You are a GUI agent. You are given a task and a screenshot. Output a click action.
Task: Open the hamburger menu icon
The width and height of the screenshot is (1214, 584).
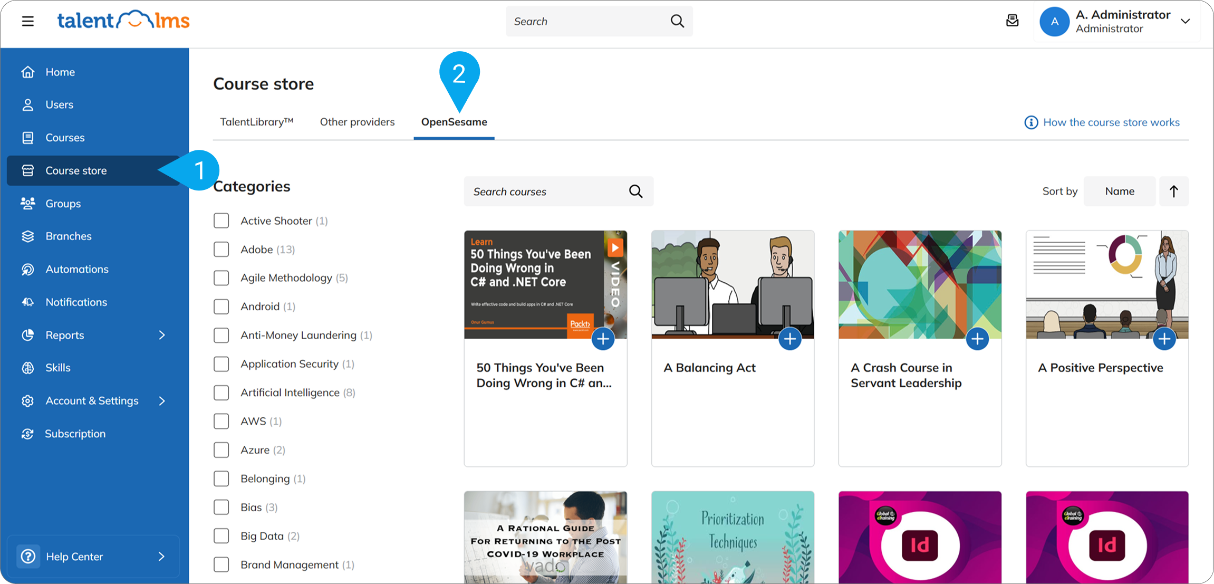click(28, 21)
